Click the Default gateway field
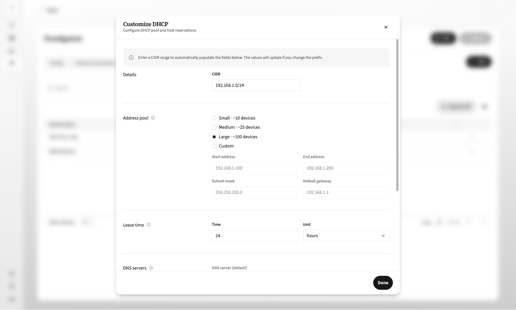The image size is (516, 310). click(x=346, y=192)
